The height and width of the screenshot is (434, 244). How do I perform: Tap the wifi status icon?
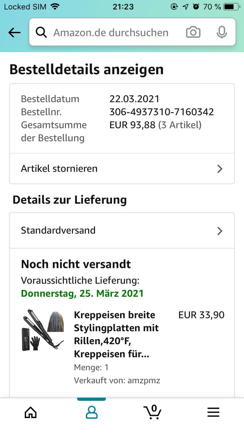click(x=55, y=6)
